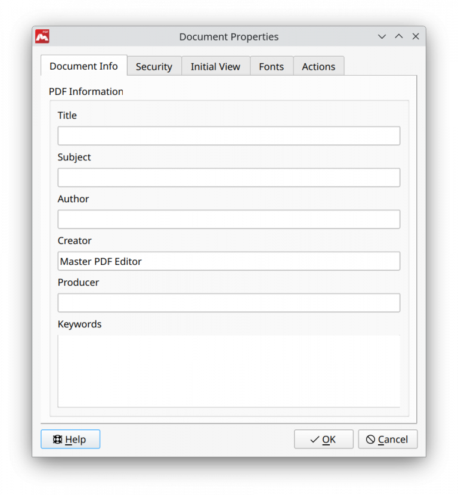
Task: Focus the Subject text field
Action: pyautogui.click(x=228, y=177)
